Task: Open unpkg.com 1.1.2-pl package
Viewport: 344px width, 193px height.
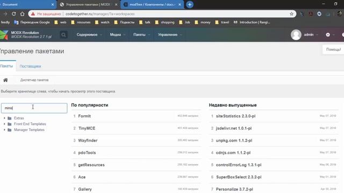Action: tap(234, 140)
